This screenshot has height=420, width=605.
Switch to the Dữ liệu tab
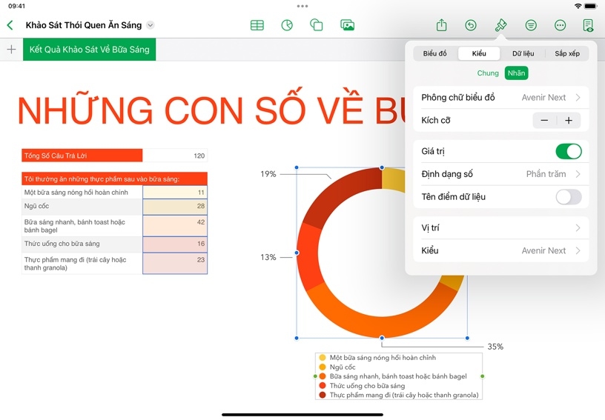click(523, 54)
